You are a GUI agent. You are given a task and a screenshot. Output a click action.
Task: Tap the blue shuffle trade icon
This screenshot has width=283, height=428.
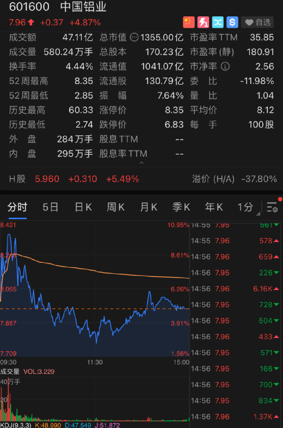(x=218, y=22)
